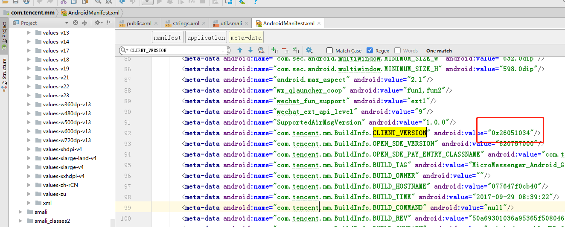This screenshot has height=227, width=565.
Task: Open the run configuration dropdown in toolbar
Action: tap(147, 2)
